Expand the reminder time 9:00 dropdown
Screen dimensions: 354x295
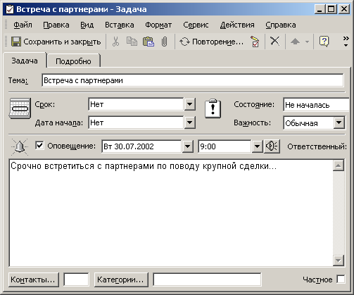pos(257,146)
